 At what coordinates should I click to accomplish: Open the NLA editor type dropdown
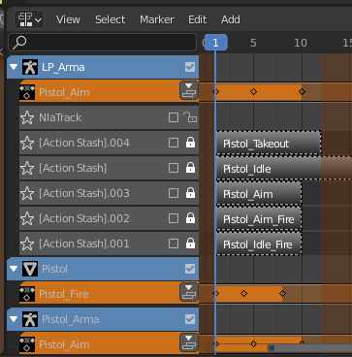click(29, 19)
